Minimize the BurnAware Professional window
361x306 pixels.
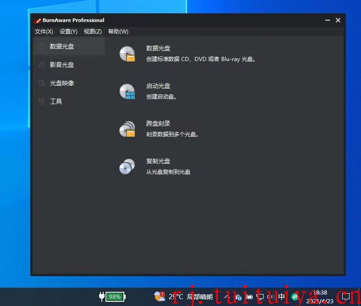tap(328, 20)
